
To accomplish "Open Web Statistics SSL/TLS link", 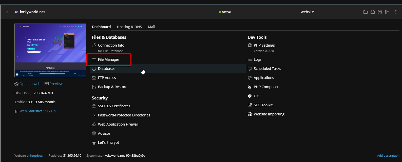I will (x=37, y=111).
